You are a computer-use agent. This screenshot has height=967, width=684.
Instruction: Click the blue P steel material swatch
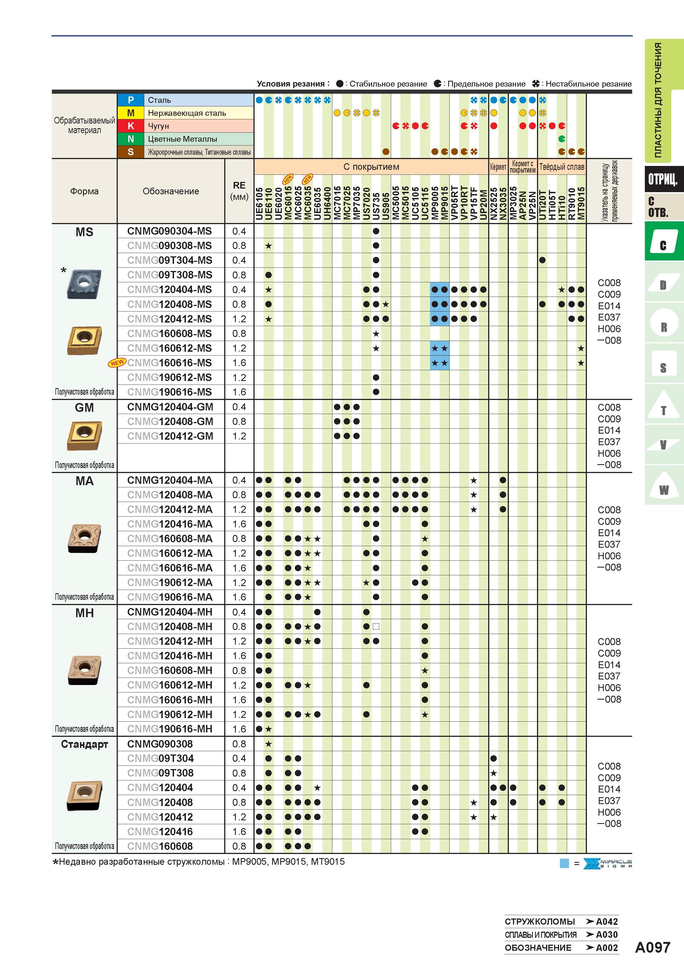click(x=131, y=100)
